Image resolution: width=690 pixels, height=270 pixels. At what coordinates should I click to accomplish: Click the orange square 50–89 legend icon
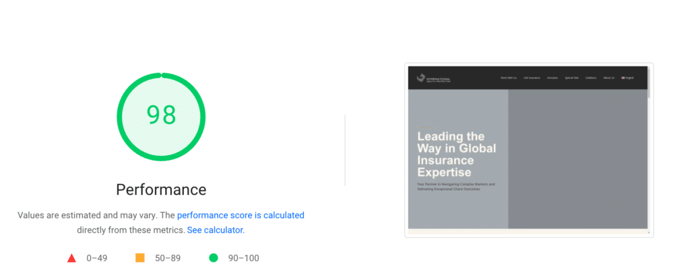tap(140, 258)
